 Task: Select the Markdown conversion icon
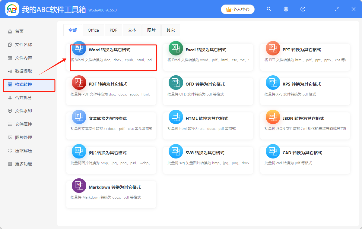[79, 186]
